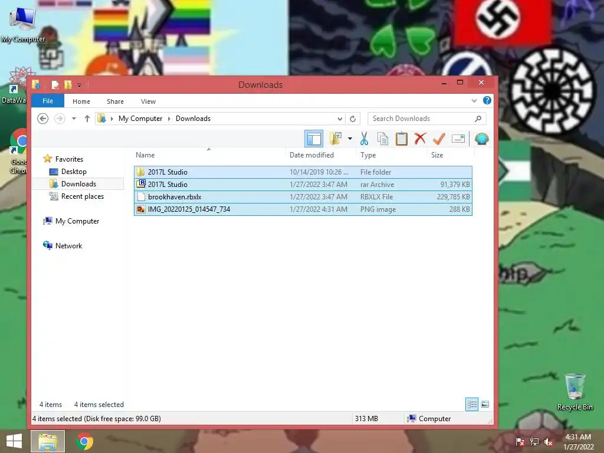Open the Share ribbon tab
The width and height of the screenshot is (604, 453).
click(115, 101)
